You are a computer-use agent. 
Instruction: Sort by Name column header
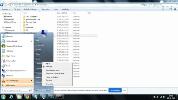[25, 13]
